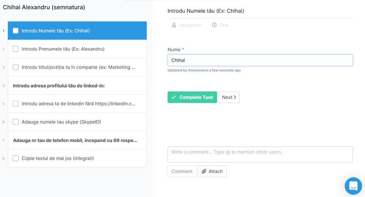Click the Comment button

(x=182, y=171)
